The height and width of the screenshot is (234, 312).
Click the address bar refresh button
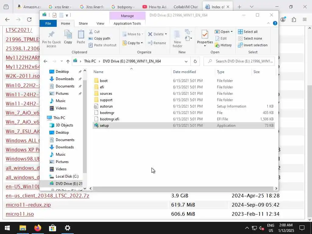click(195, 61)
